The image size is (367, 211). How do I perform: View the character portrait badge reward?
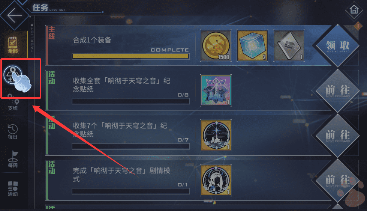tap(216, 181)
